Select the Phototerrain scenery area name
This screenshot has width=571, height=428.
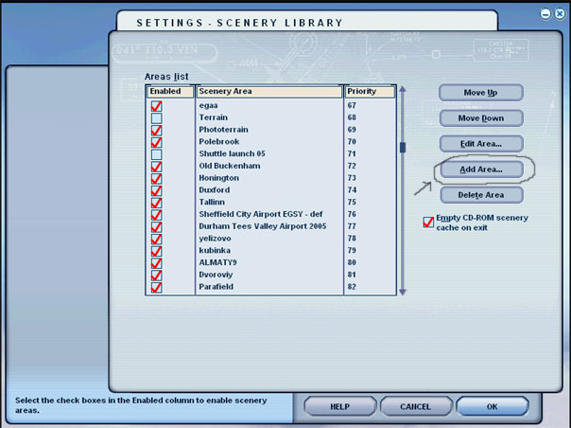[x=223, y=130]
